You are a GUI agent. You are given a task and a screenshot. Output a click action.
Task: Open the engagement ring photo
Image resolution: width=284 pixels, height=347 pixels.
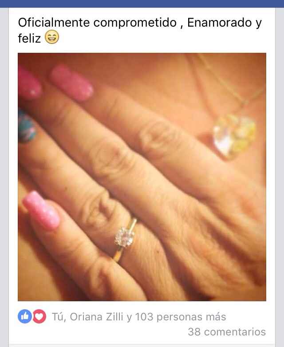[142, 177]
